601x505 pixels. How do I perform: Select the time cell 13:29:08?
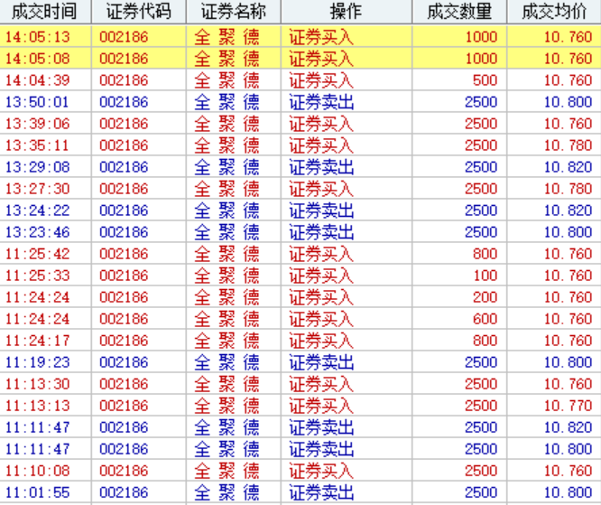click(38, 167)
